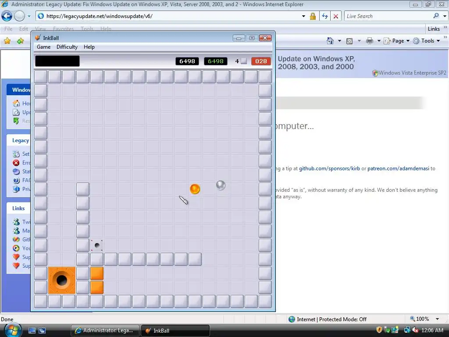Open the zoom level dropdown arrow
Screen dimensions: 449x337
click(437, 319)
